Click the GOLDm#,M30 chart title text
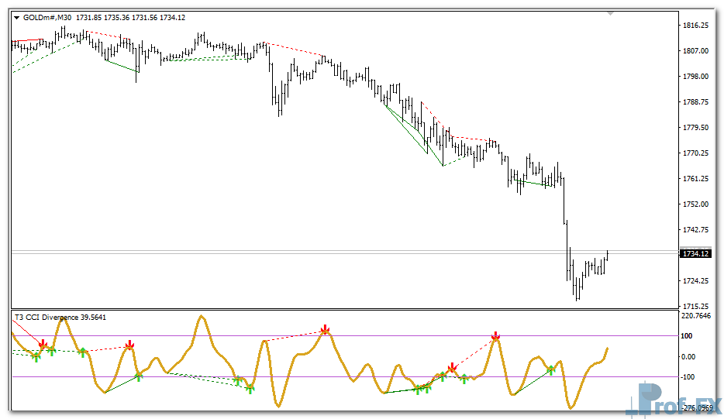Image resolution: width=724 pixels, height=419 pixels. (x=49, y=18)
